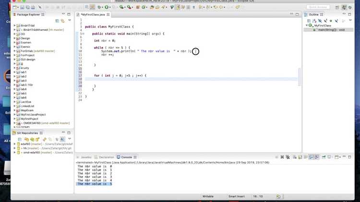Expand the lab1 project folder

pos(15,72)
